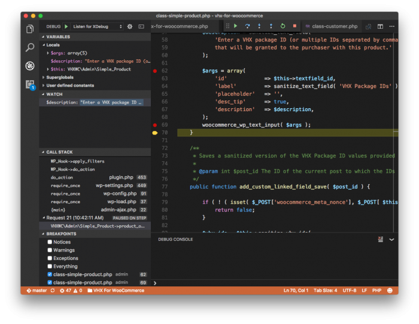Open debug console via terminal icon
This screenshot has height=324, width=419.
pos(141,26)
